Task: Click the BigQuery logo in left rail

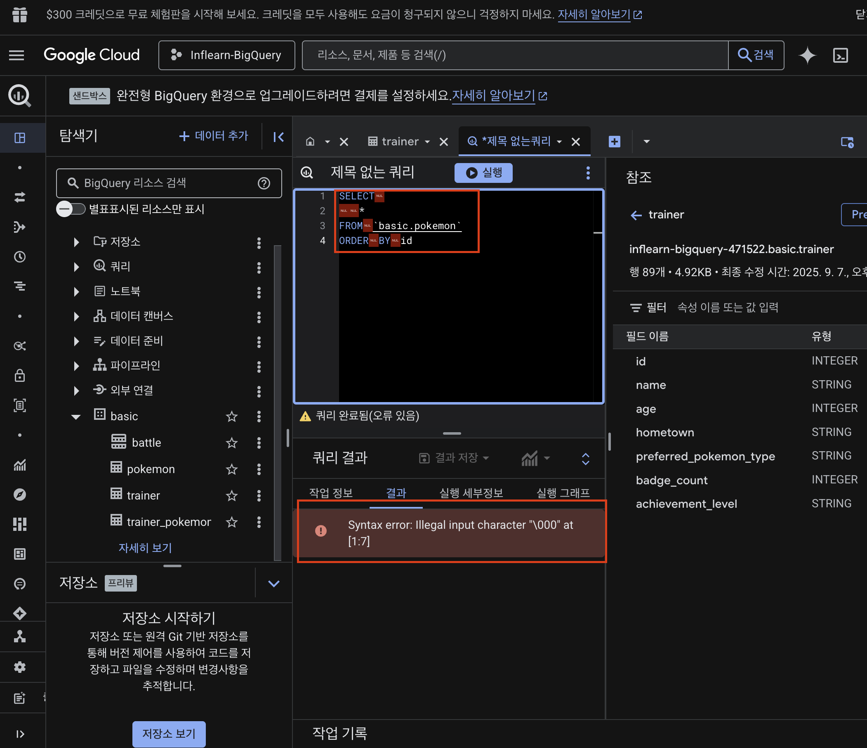Action: coord(20,95)
